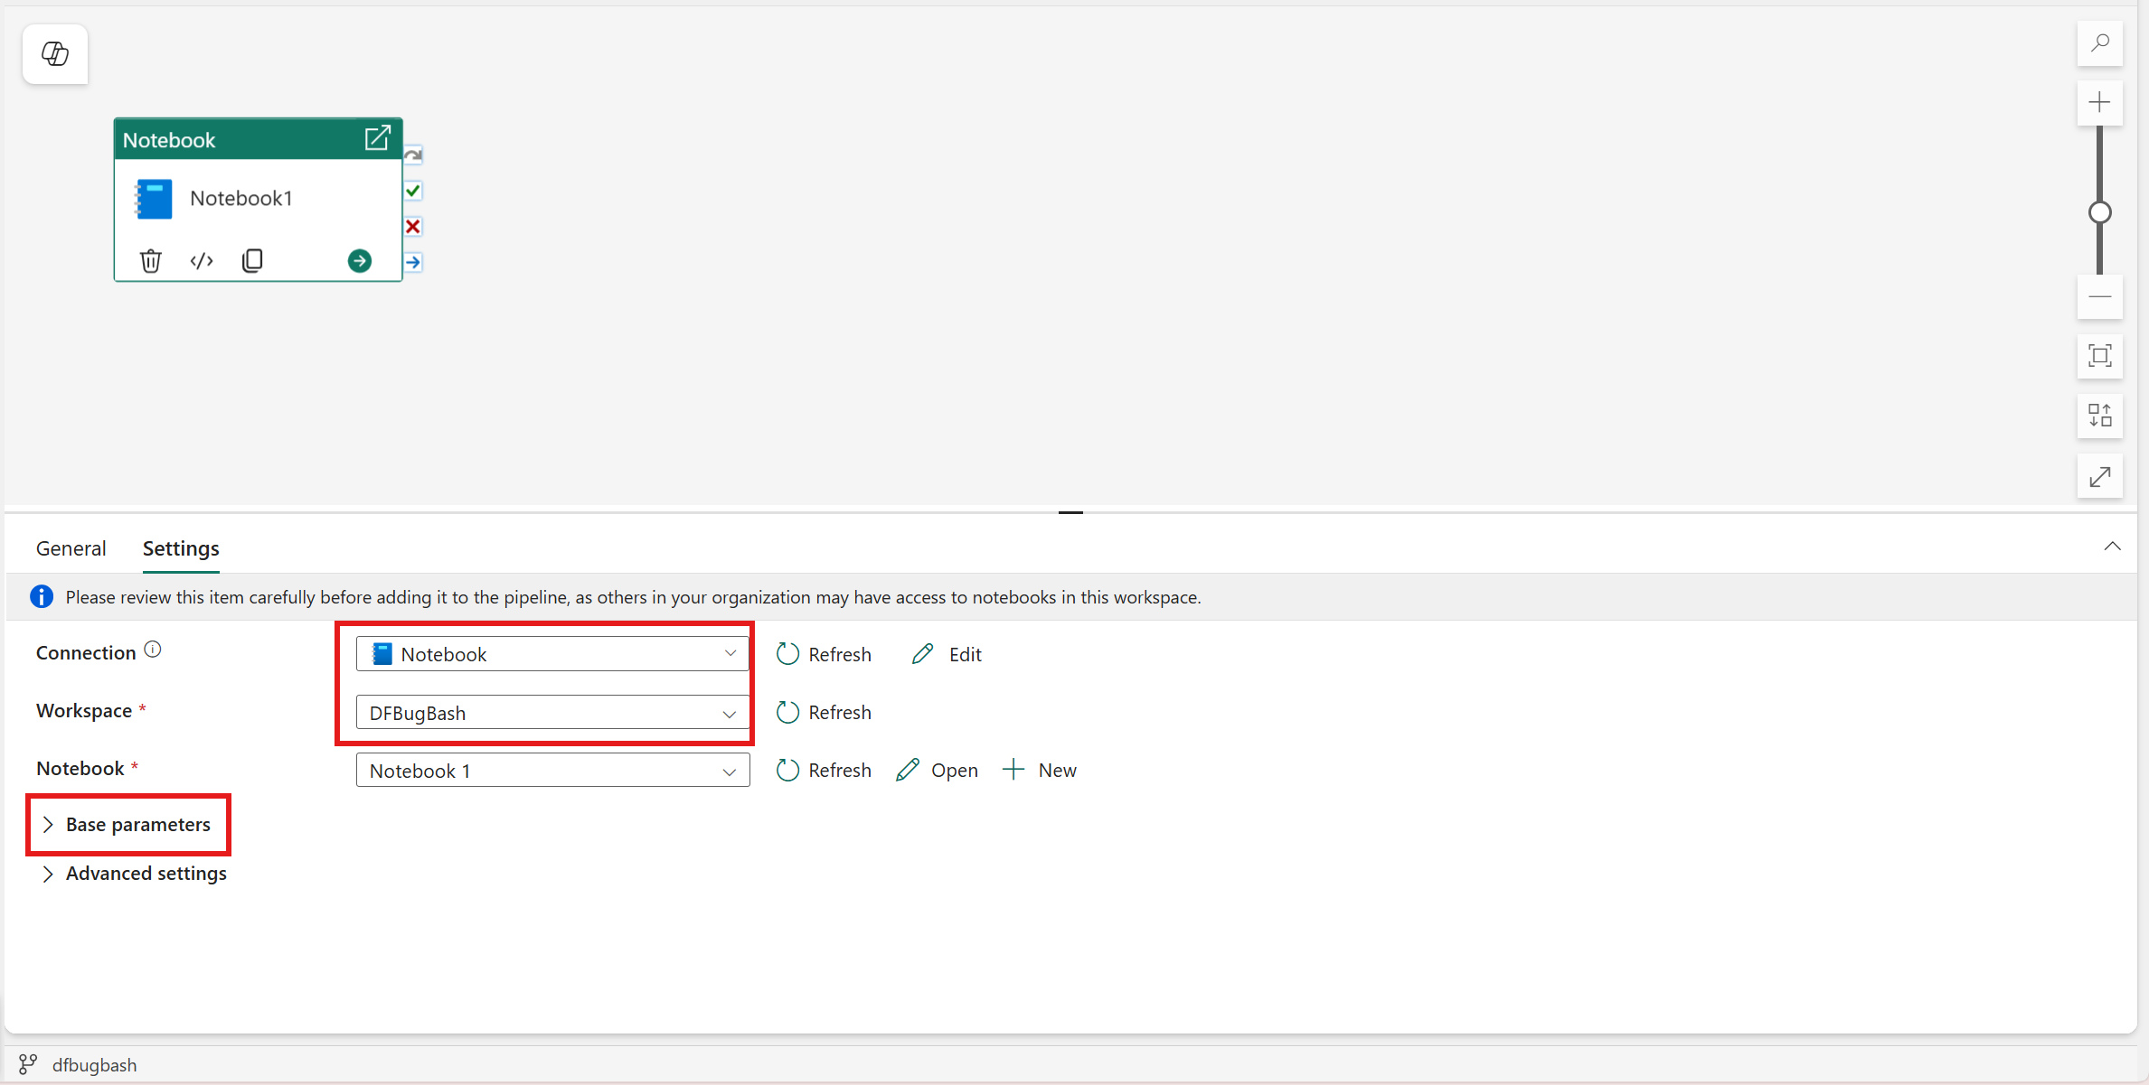Screen dimensions: 2149x1085
Task: Auto-align the pipeline activities
Action: [2100, 416]
